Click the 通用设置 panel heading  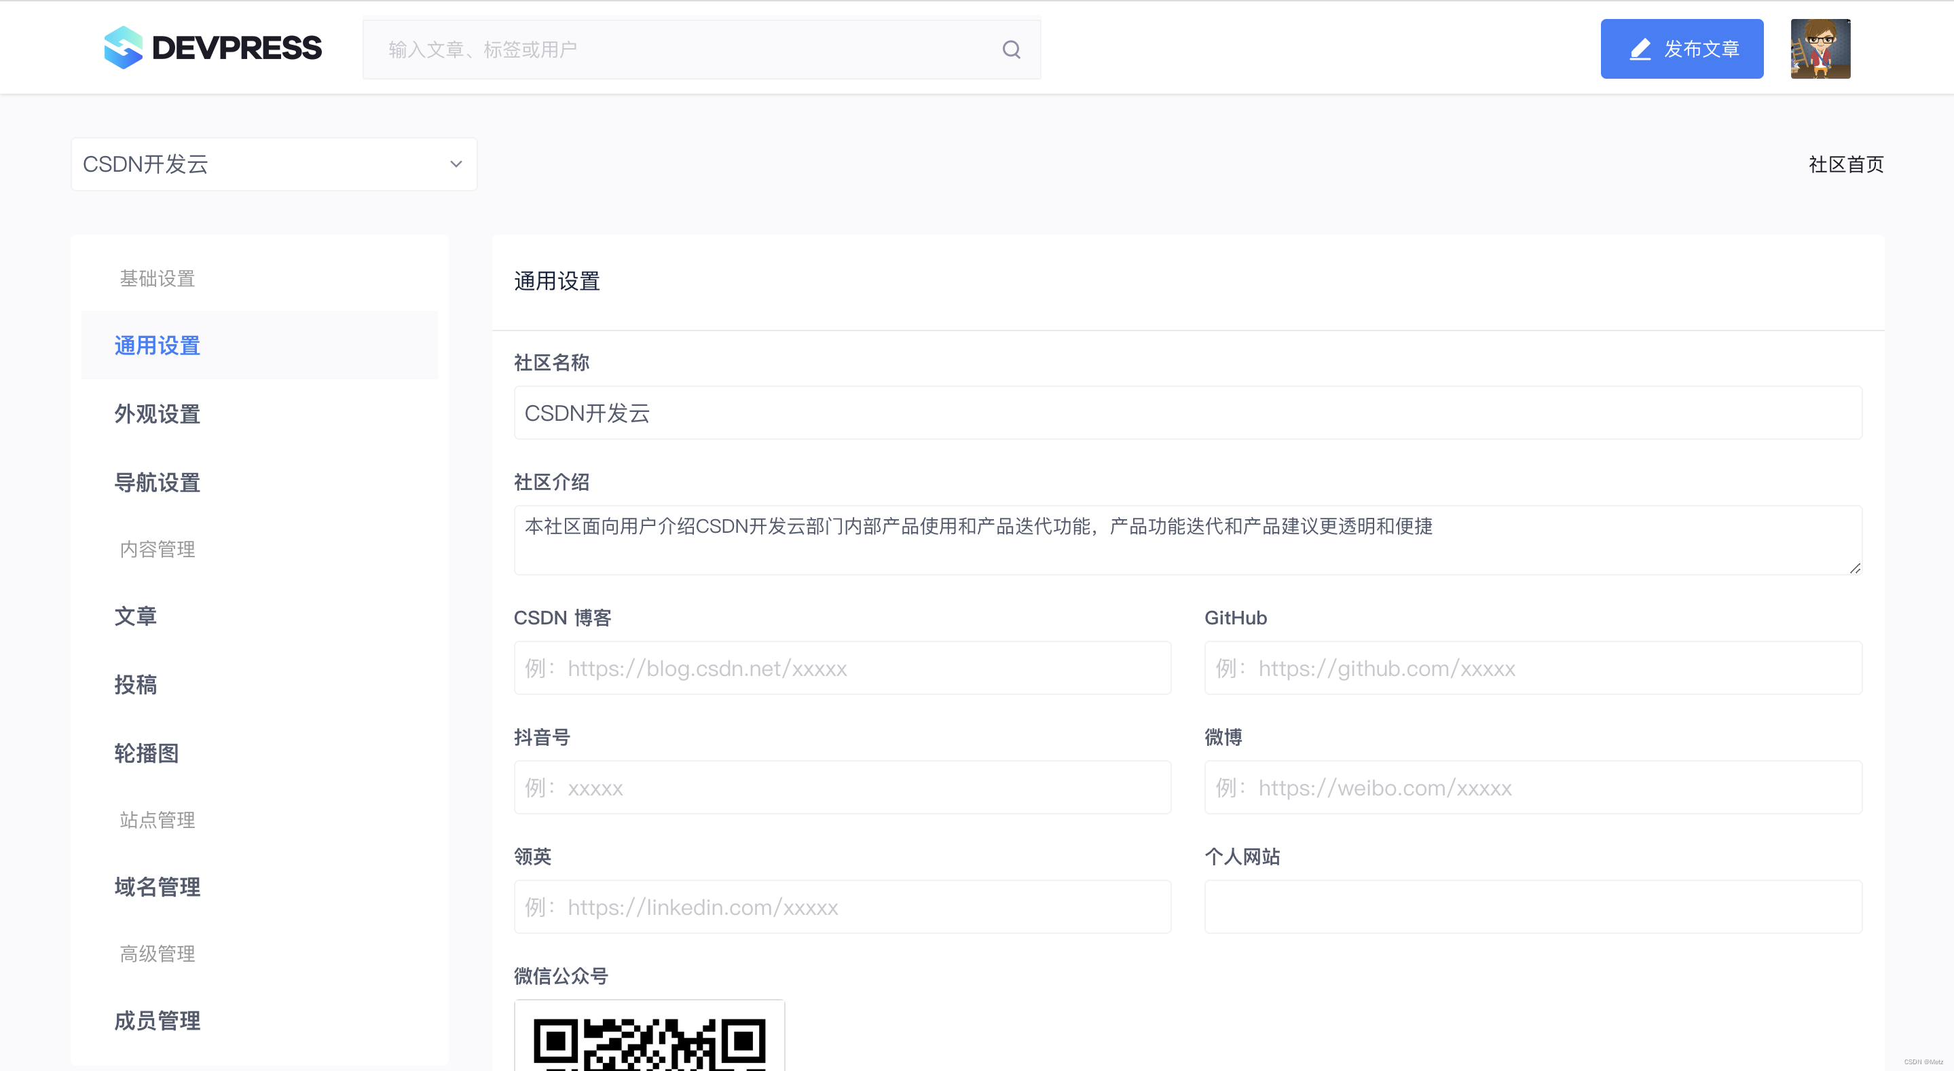tap(557, 282)
